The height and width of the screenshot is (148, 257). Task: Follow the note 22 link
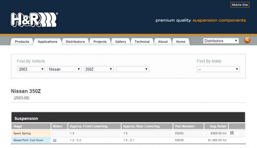click(55, 140)
